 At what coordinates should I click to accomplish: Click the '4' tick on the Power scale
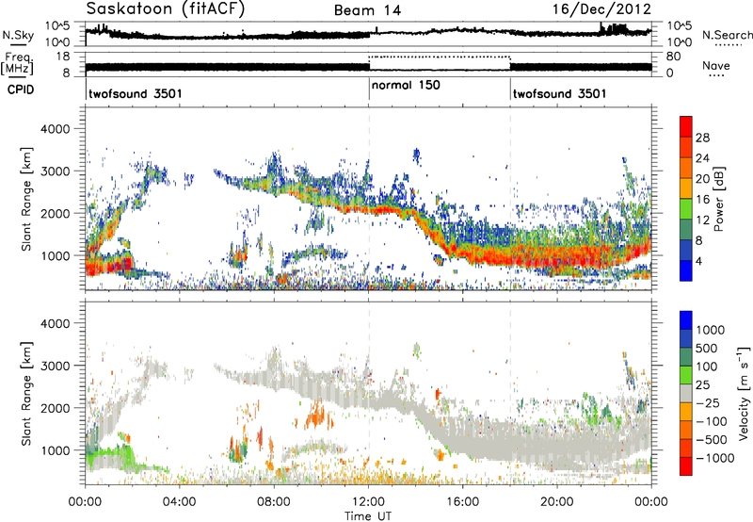698,261
